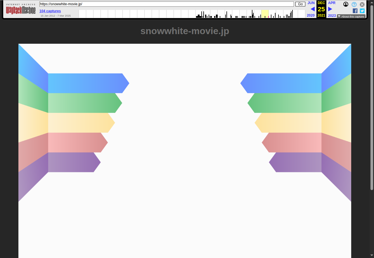
Task: Click the right green arrow banner
Action: coord(285,103)
